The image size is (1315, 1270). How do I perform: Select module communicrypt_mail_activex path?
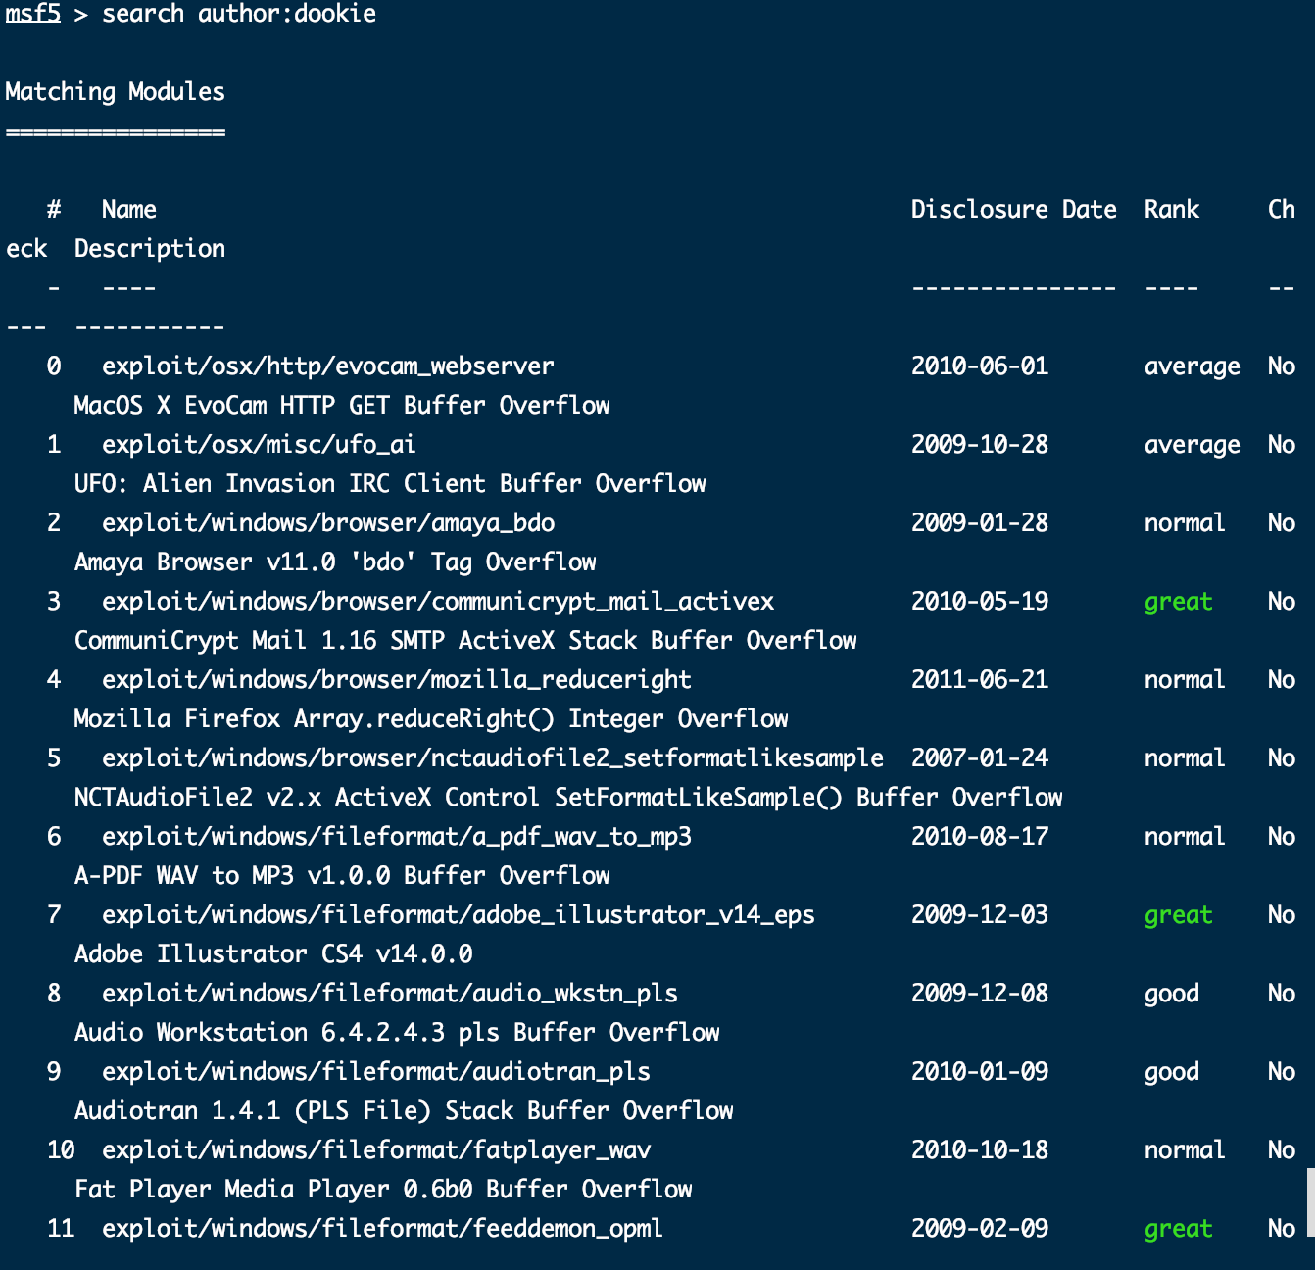[438, 602]
